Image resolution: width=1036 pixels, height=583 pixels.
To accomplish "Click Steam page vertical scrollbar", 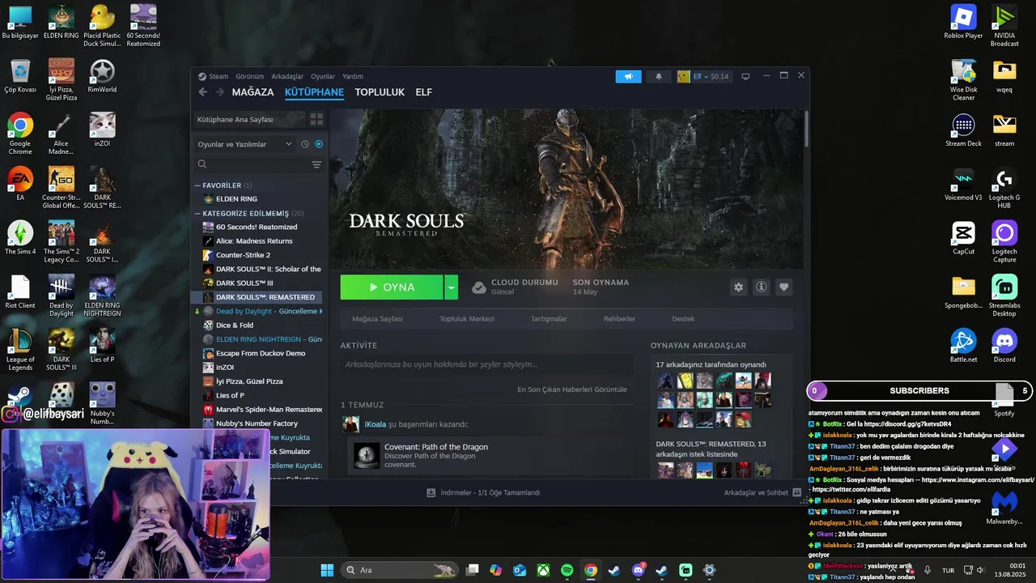I will [806, 130].
